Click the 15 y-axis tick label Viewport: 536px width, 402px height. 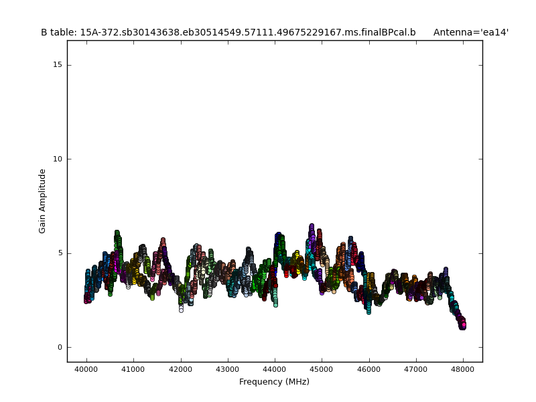coord(58,65)
